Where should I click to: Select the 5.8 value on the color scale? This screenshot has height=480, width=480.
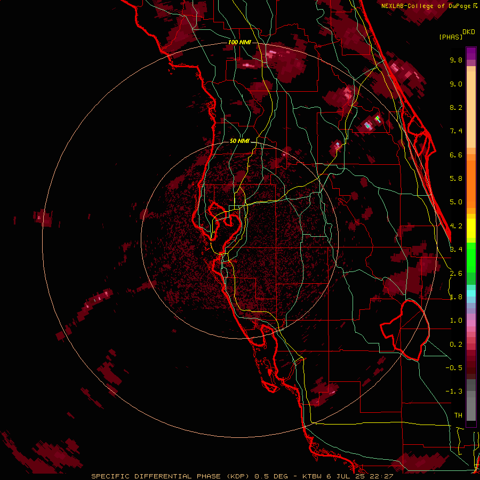[x=456, y=179]
